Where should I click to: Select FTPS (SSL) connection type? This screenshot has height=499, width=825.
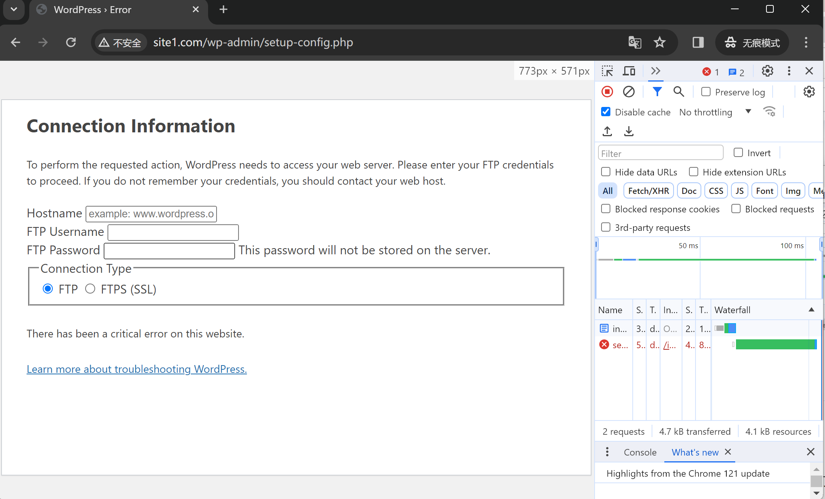(90, 289)
